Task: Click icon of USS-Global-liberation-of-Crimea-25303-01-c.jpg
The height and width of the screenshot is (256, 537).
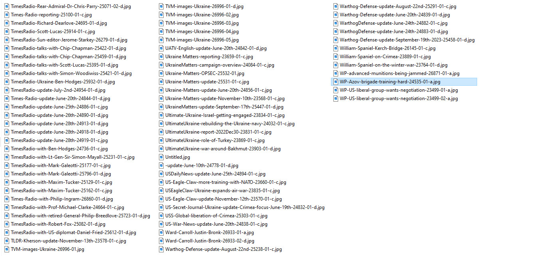Action: point(161,216)
